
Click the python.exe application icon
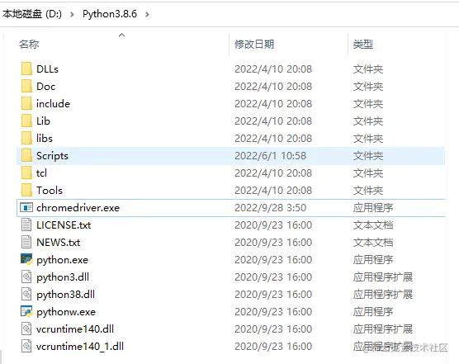(26, 259)
